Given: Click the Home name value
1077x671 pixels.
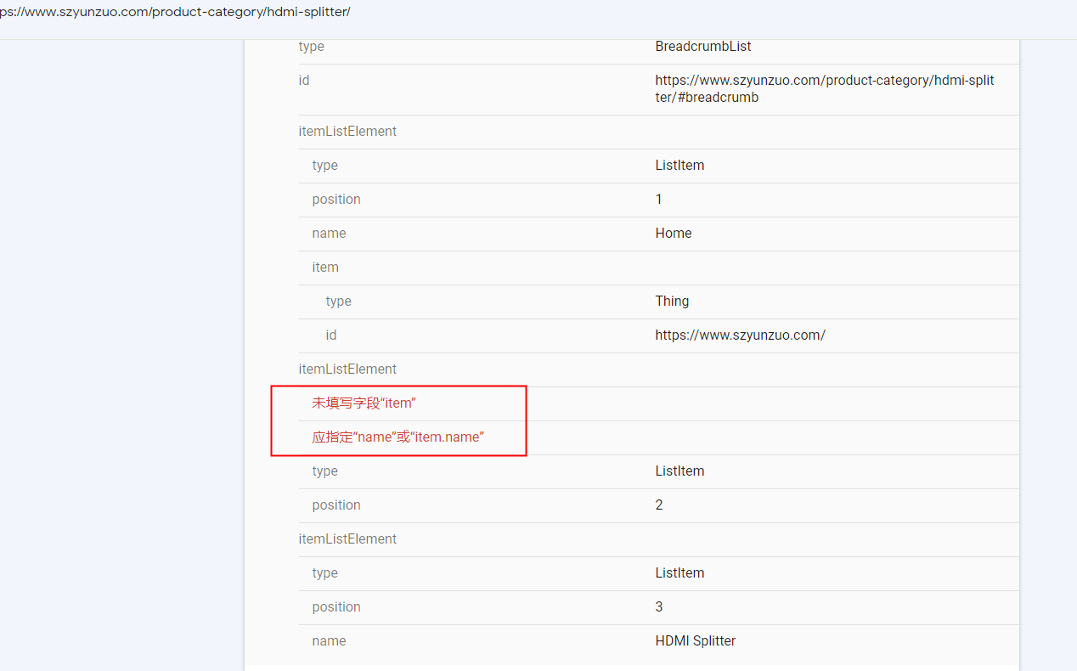Looking at the screenshot, I should point(673,234).
